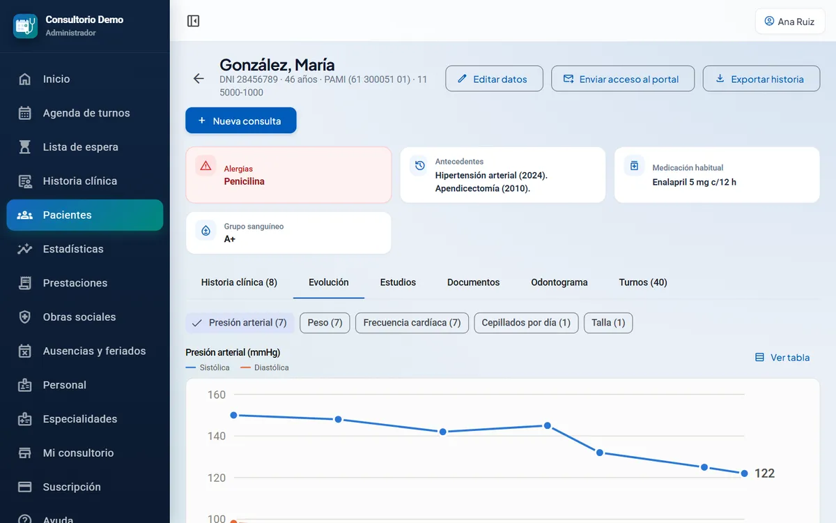Collapse the sidebar with the panel icon
Image resolution: width=836 pixels, height=523 pixels.
[x=194, y=21]
